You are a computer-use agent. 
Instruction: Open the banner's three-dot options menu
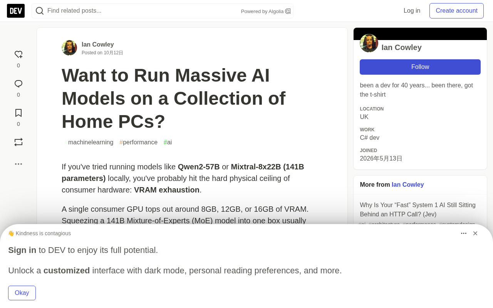coord(464,233)
